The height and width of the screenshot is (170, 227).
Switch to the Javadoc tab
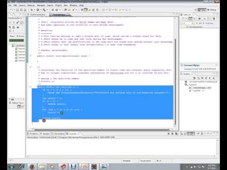click(x=45, y=134)
